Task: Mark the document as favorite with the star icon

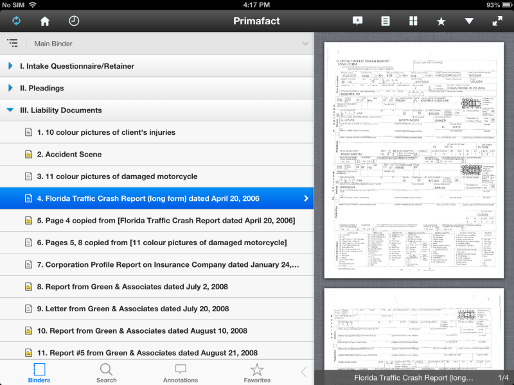Action: 441,22
